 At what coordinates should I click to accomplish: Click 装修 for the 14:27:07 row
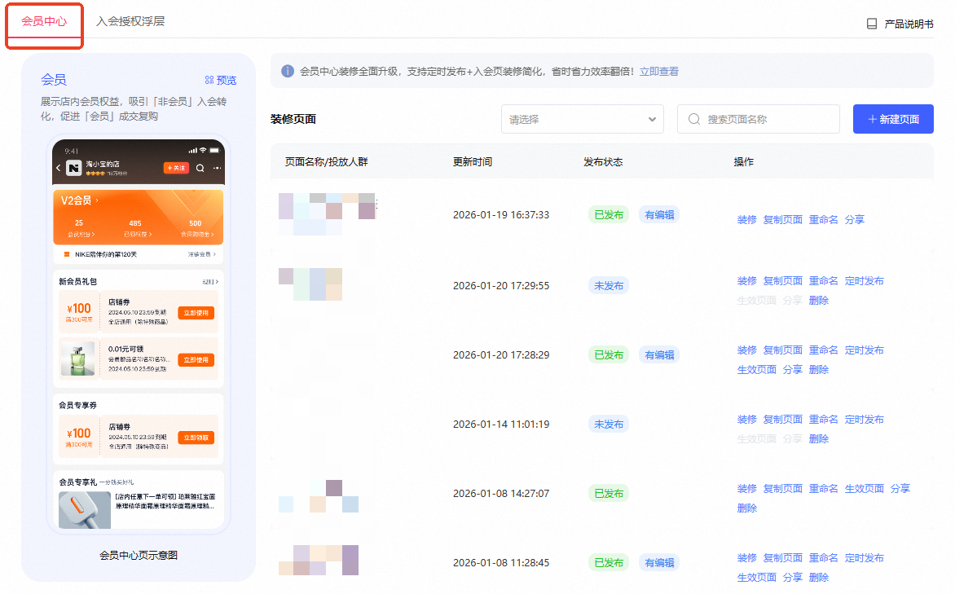(746, 489)
